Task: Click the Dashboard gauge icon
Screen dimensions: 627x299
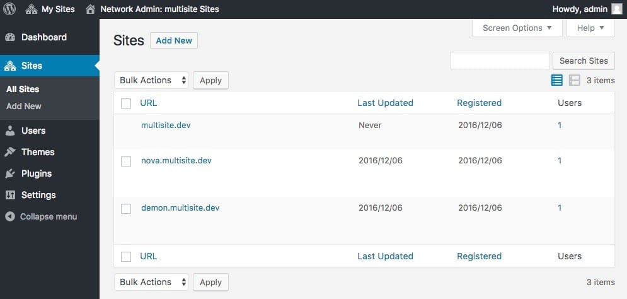Action: click(x=10, y=37)
